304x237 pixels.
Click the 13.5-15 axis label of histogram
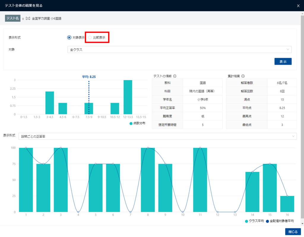pyautogui.click(x=141, y=117)
